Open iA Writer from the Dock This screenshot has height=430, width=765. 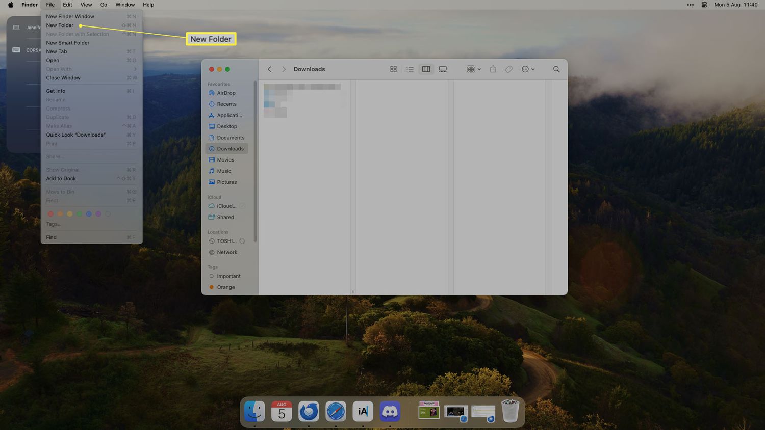(x=363, y=411)
